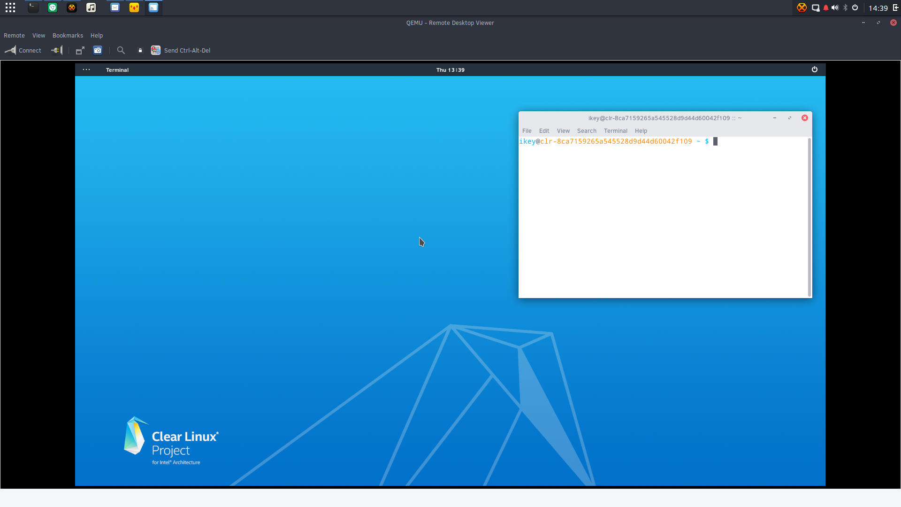Open the viewer's View menu

38,36
